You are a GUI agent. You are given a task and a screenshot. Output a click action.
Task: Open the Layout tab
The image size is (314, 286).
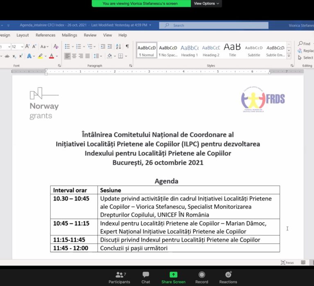click(x=23, y=35)
